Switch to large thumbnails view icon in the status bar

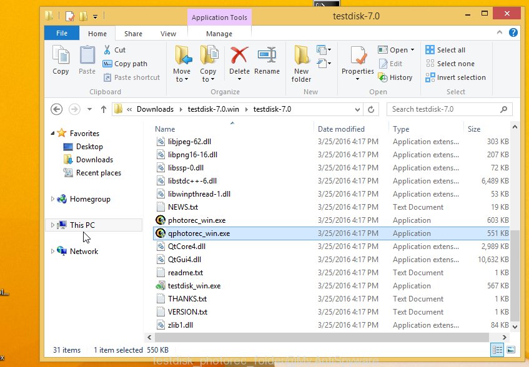click(511, 350)
